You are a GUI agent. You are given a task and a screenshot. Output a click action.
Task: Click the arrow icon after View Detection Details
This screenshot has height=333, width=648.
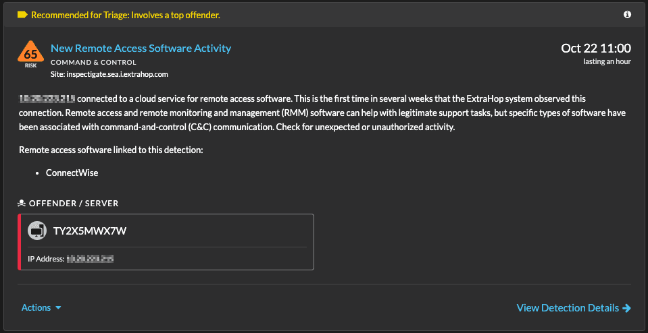(x=627, y=308)
